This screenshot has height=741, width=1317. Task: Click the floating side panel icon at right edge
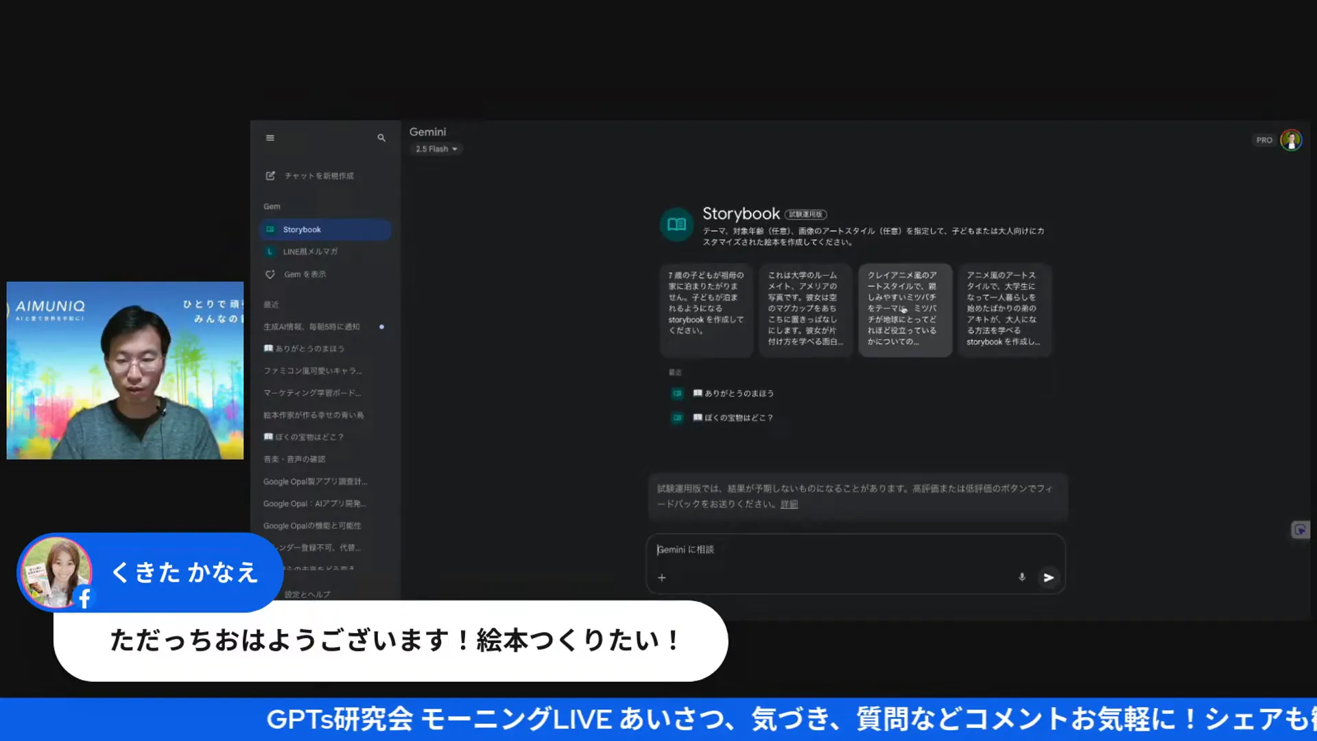click(1300, 530)
